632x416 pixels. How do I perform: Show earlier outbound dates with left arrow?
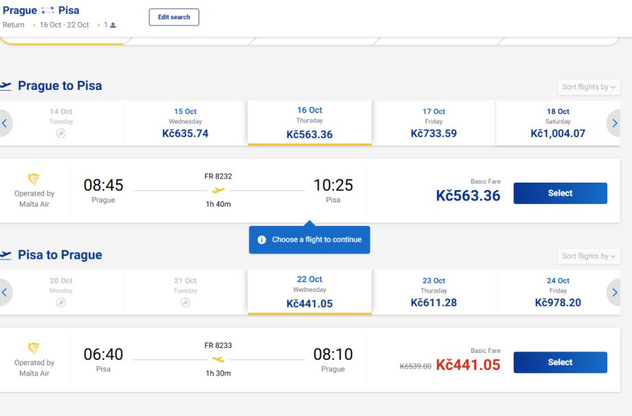pyautogui.click(x=5, y=124)
